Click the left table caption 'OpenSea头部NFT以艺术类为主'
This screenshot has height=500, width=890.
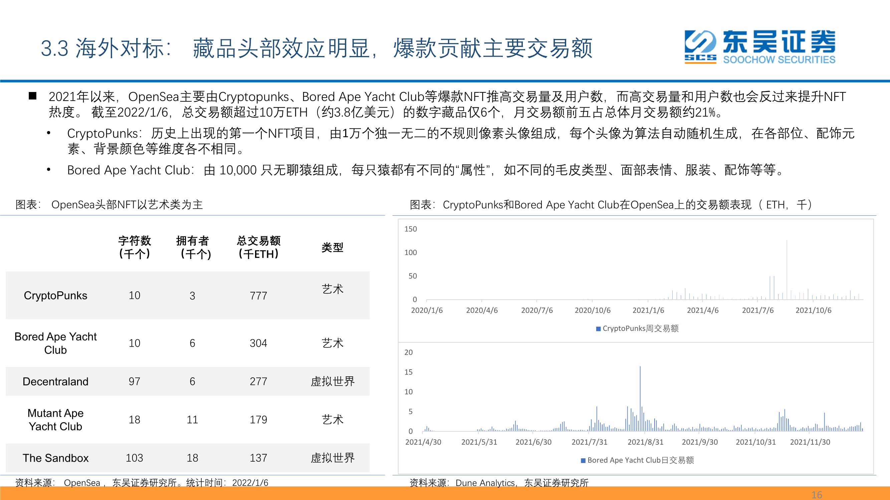point(127,205)
